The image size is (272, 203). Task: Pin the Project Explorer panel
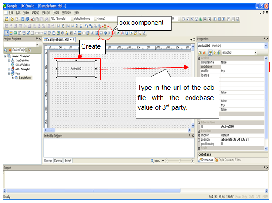[37, 38]
